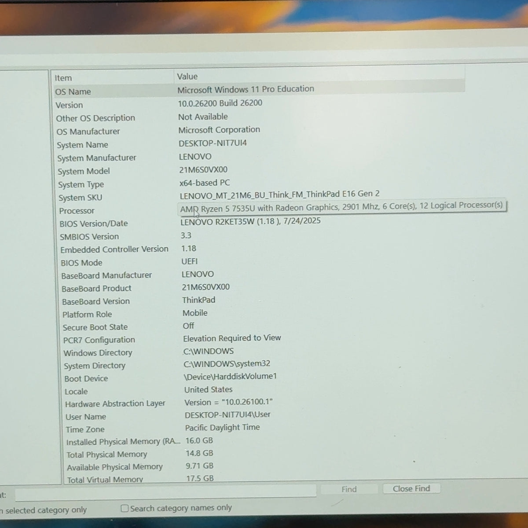
Task: Click value LENOVO_MT_21M6 ThinkPad E16 Gen 2
Action: tap(280, 194)
